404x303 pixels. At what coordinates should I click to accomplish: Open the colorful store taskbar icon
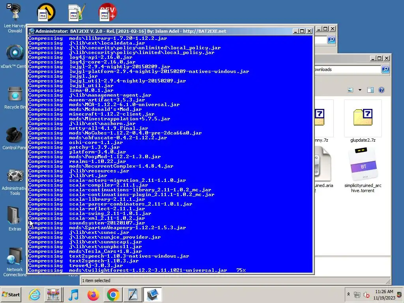(53, 294)
